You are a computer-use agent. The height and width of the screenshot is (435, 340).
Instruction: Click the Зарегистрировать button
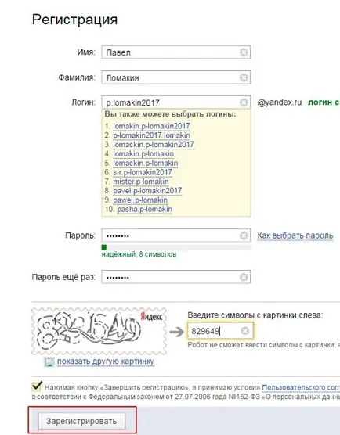(81, 421)
